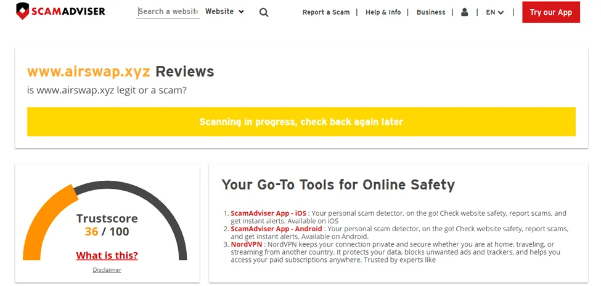The width and height of the screenshot is (601, 286).
Task: Click the '36 / 100' score text
Action: 107,232
